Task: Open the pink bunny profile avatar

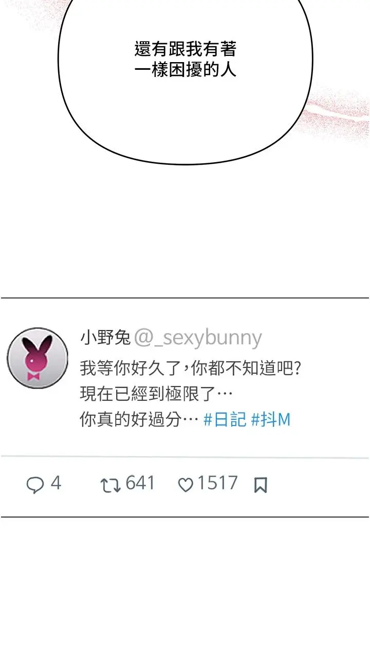Action: [x=38, y=358]
